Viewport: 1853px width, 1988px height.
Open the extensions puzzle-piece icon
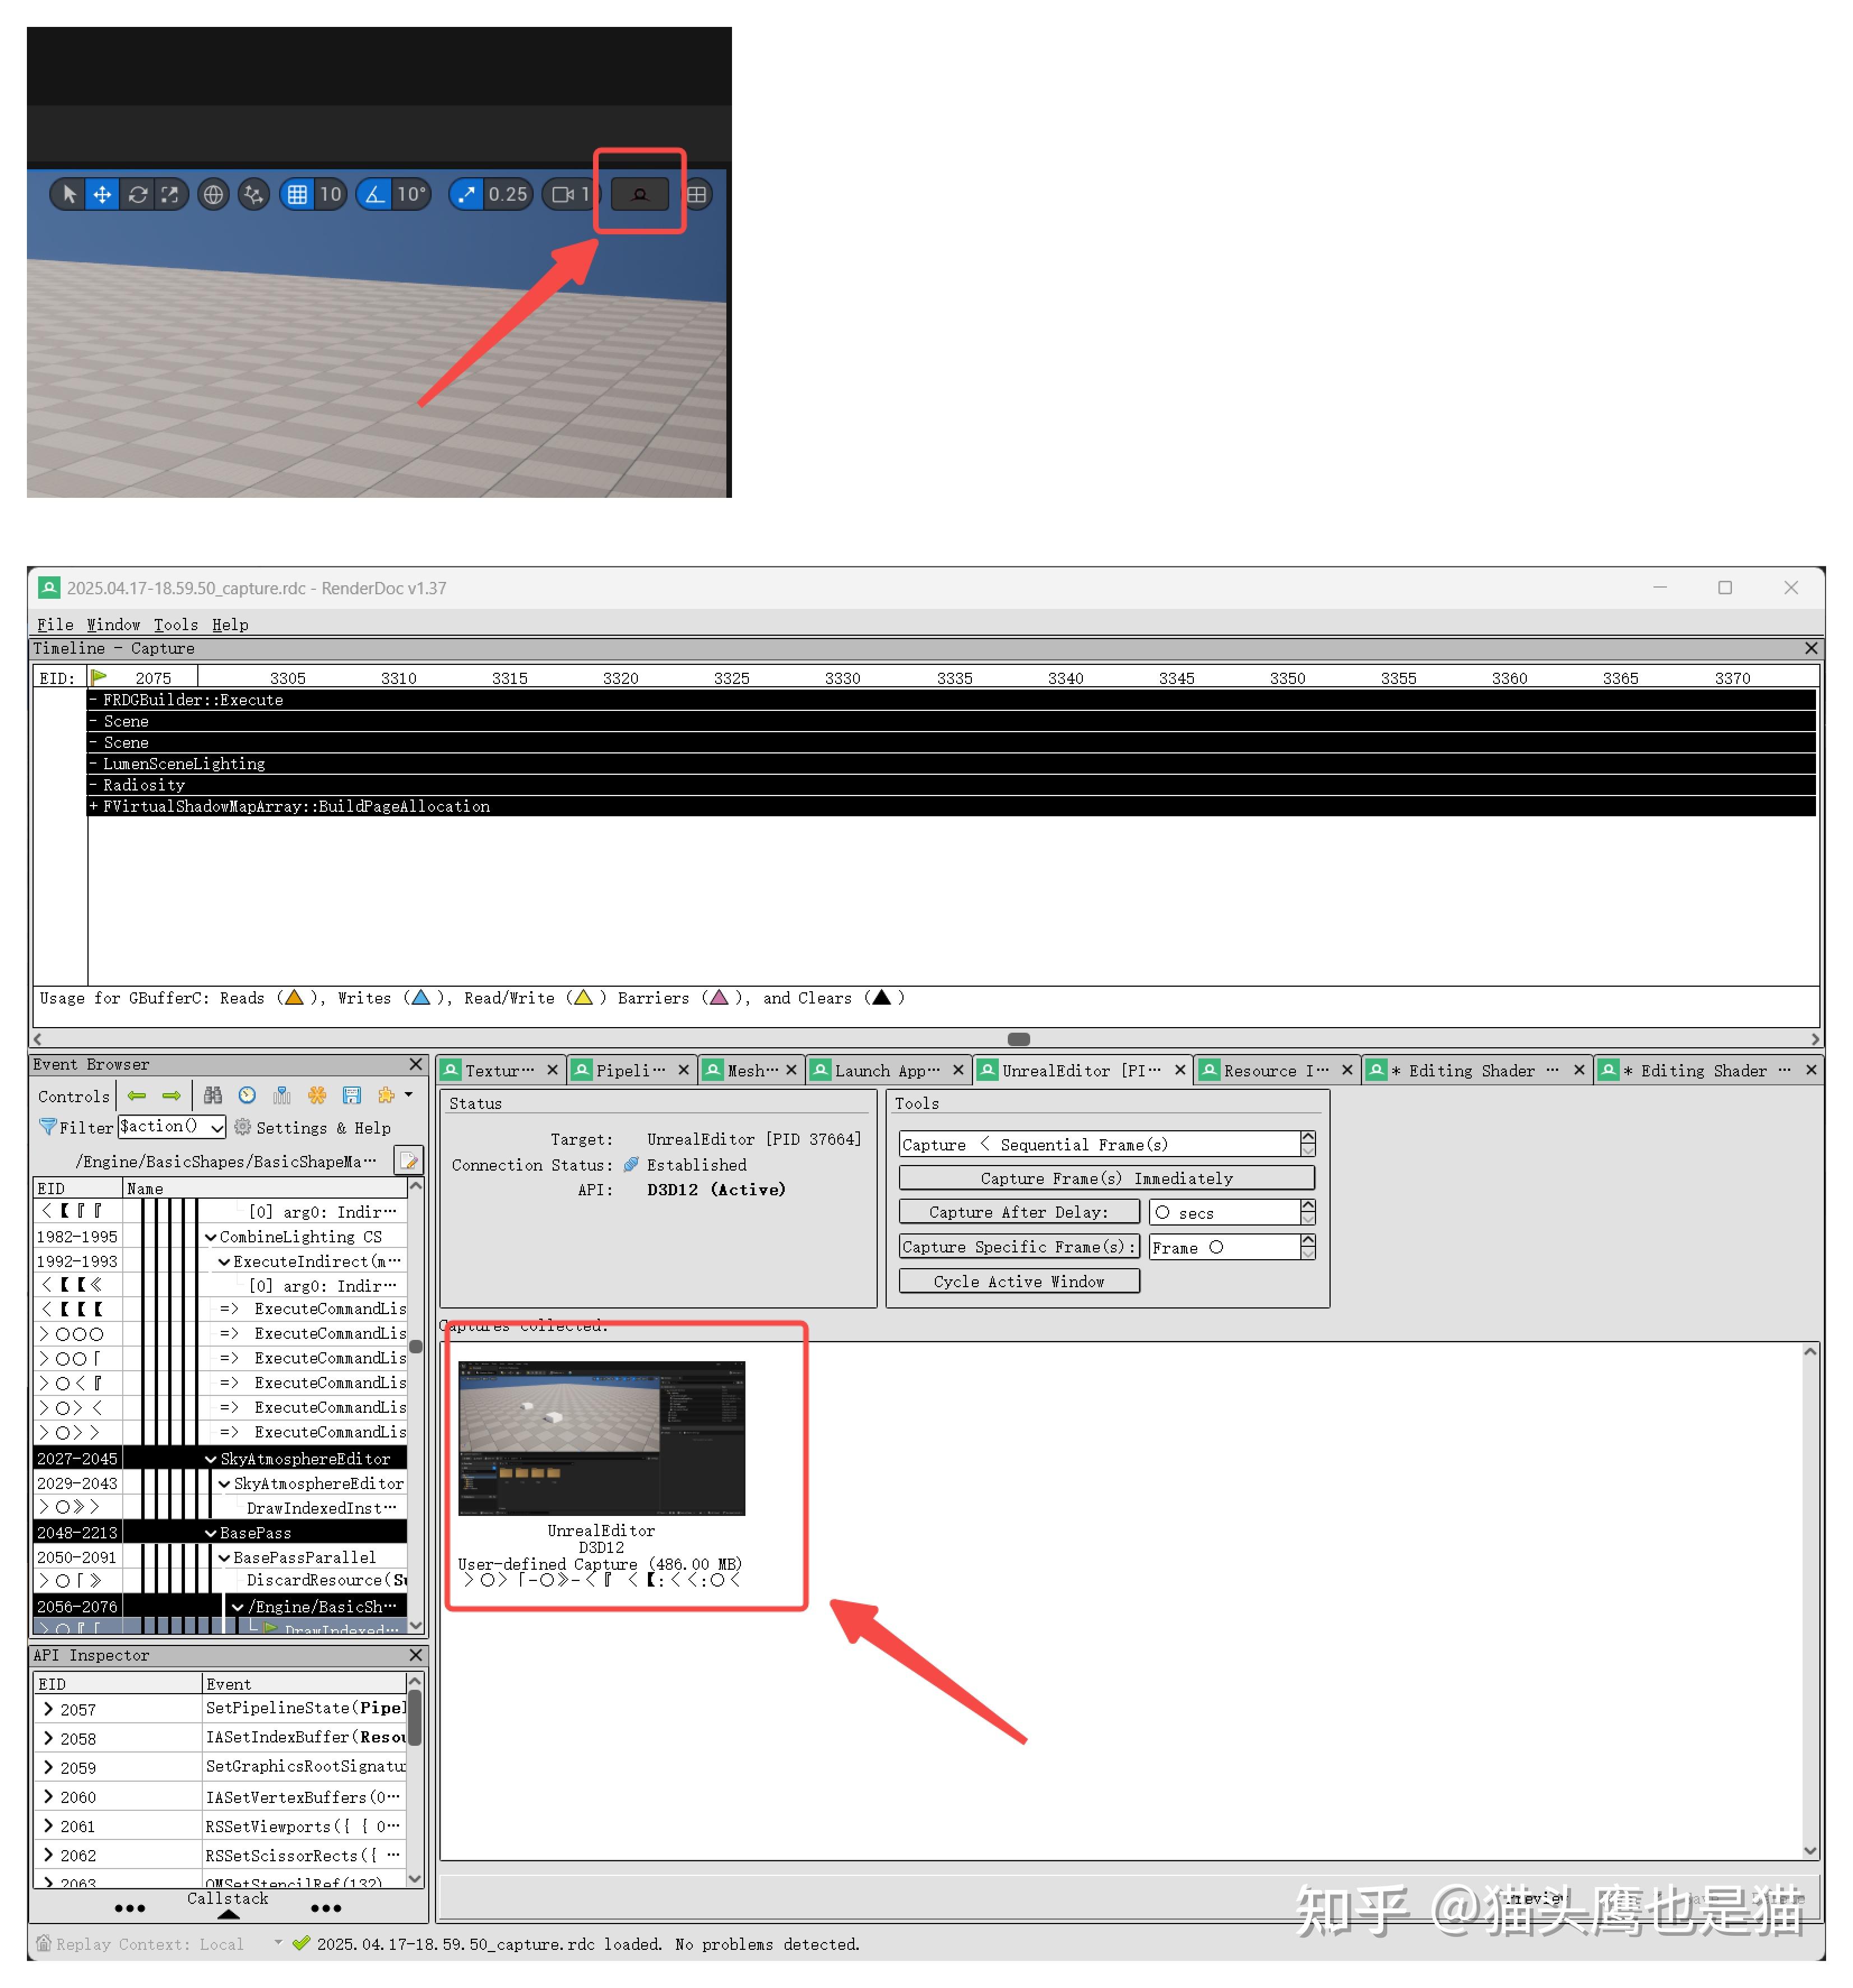(386, 1096)
